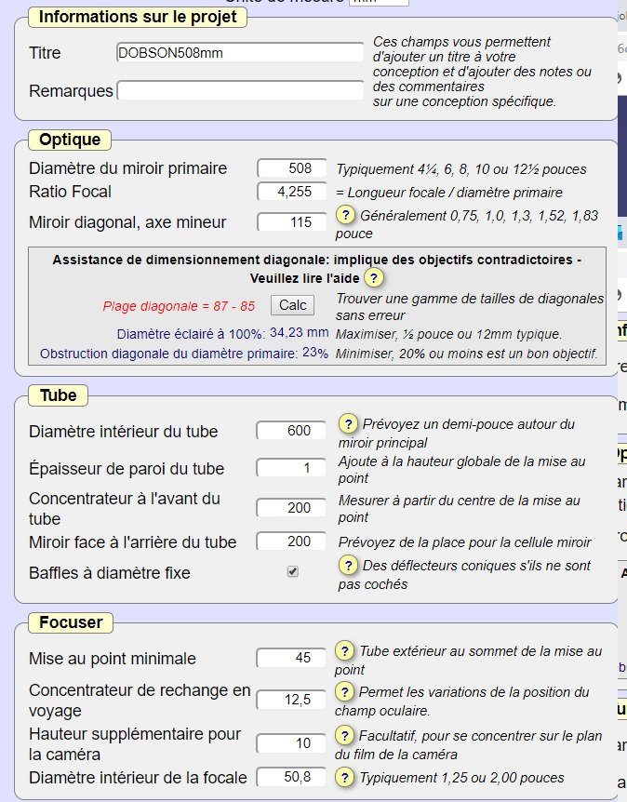
Task: Click the Diamètre intérieur du tube field
Action: (291, 431)
